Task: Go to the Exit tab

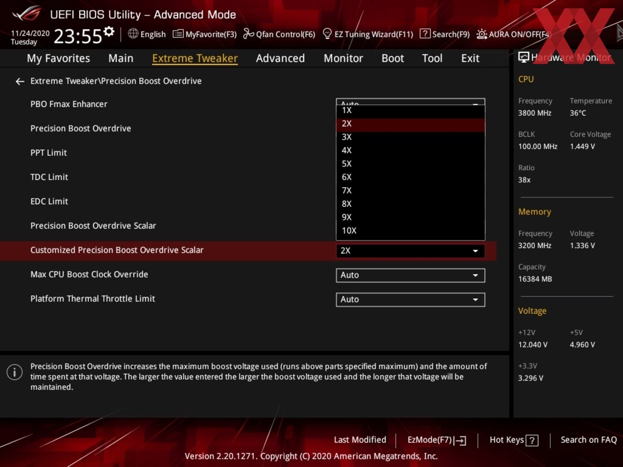Action: click(x=470, y=58)
